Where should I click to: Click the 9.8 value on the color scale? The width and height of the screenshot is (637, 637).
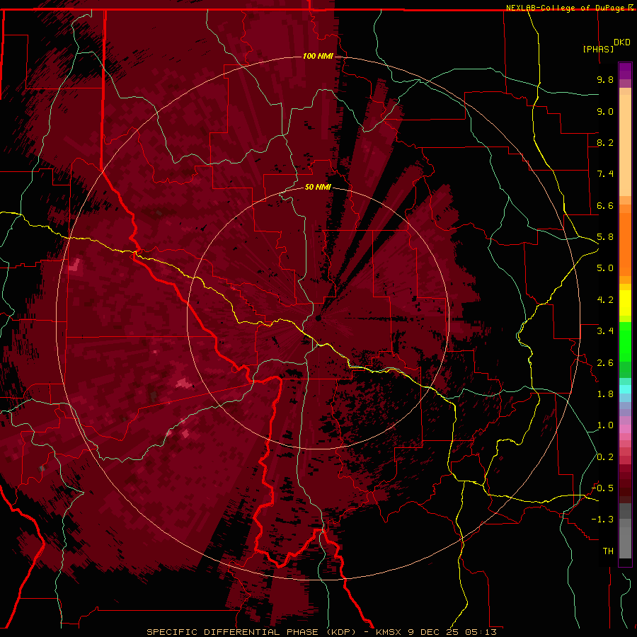pyautogui.click(x=605, y=79)
